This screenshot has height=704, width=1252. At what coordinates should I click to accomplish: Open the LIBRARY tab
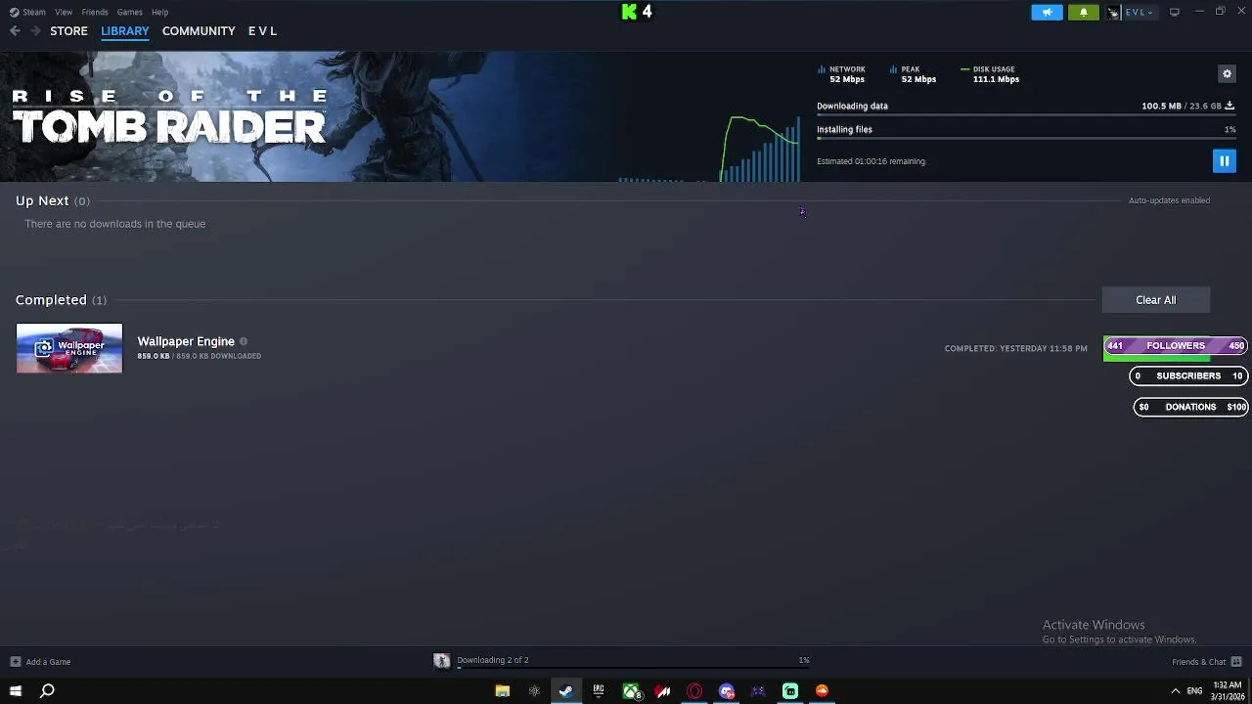(125, 31)
